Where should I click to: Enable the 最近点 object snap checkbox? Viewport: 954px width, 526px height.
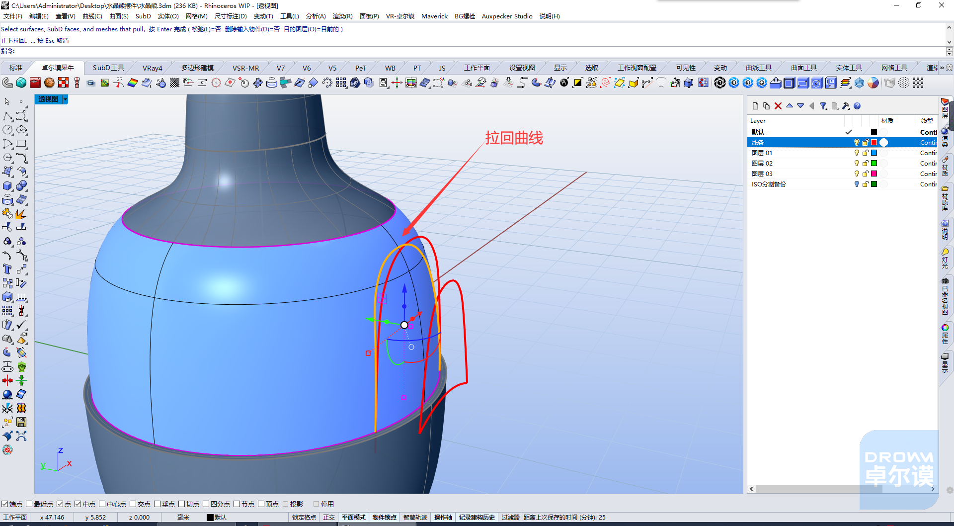tap(29, 504)
